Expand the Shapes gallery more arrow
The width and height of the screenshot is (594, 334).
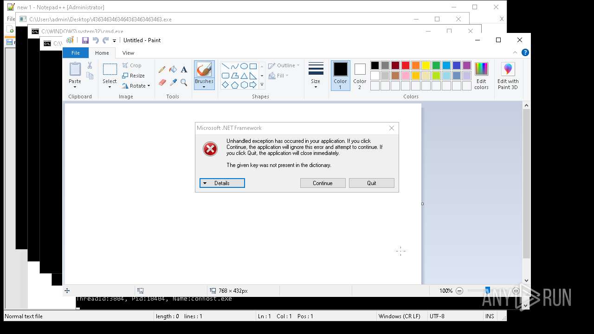262,85
